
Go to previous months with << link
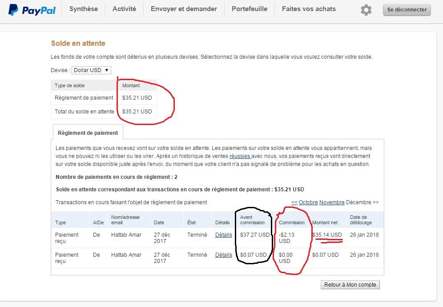tap(294, 202)
